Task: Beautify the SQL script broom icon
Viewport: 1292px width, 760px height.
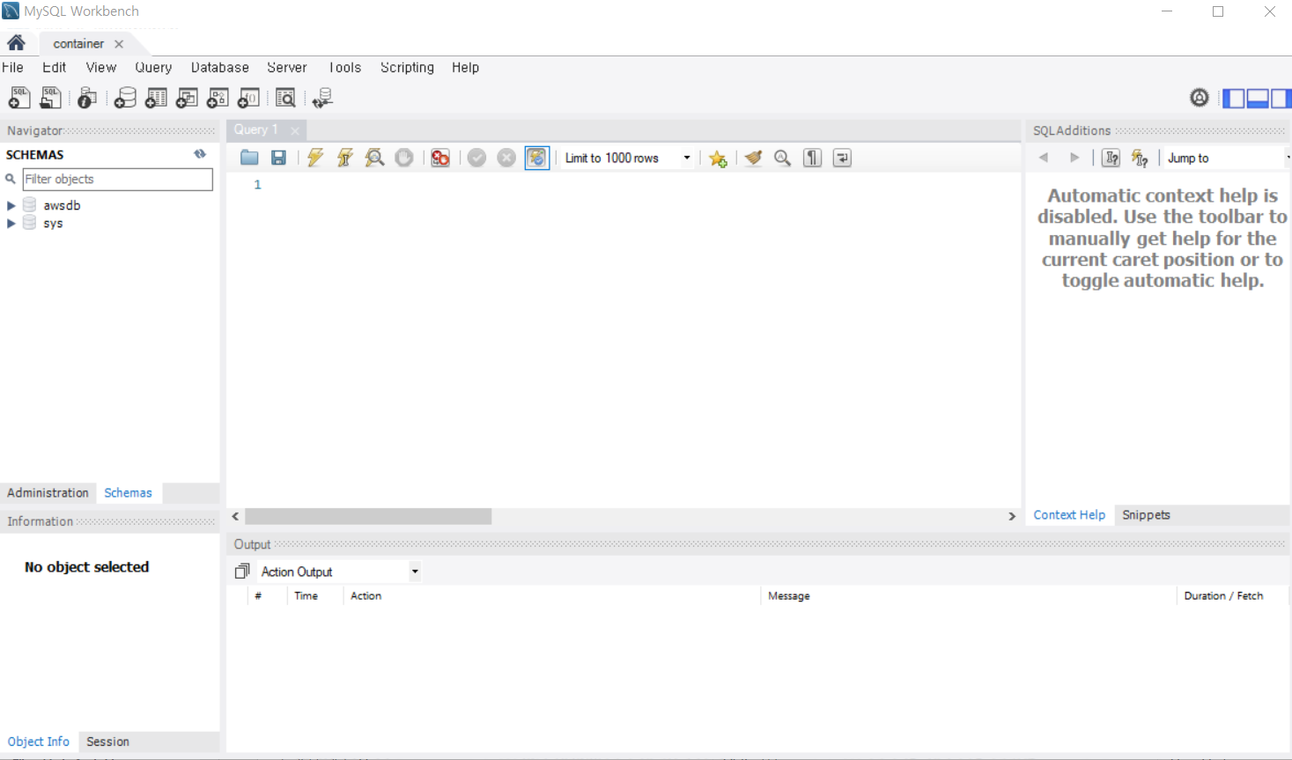Action: click(753, 158)
